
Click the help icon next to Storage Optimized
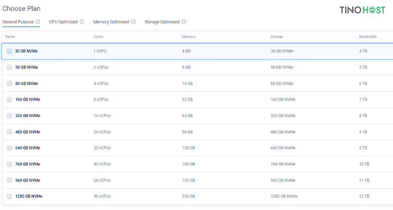184,22
